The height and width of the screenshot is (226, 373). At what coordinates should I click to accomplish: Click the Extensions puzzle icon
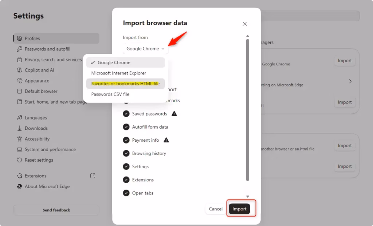pyautogui.click(x=20, y=176)
